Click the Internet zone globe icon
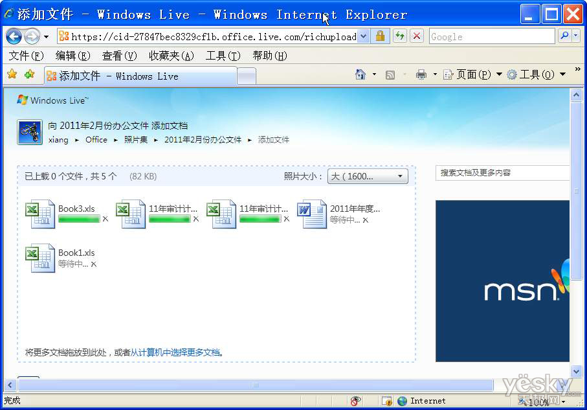Viewport: 587px width, 410px height. (403, 401)
